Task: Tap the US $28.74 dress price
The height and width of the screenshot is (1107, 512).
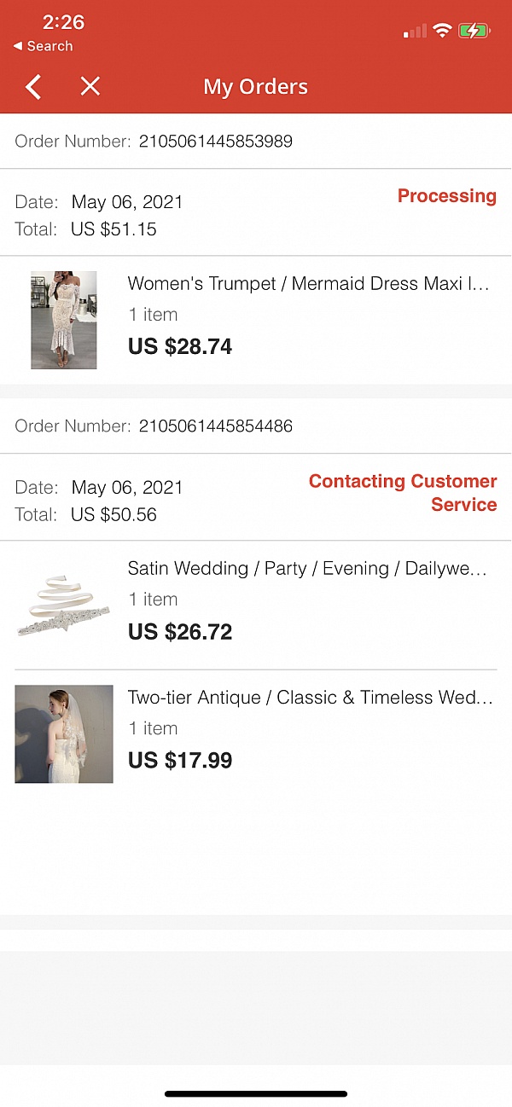Action: click(x=180, y=346)
